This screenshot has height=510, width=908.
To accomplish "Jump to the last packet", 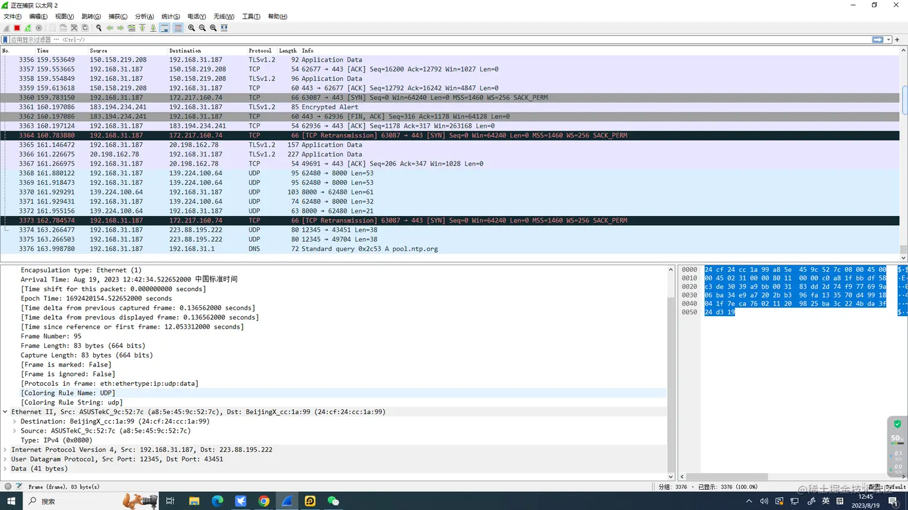I will coord(153,28).
